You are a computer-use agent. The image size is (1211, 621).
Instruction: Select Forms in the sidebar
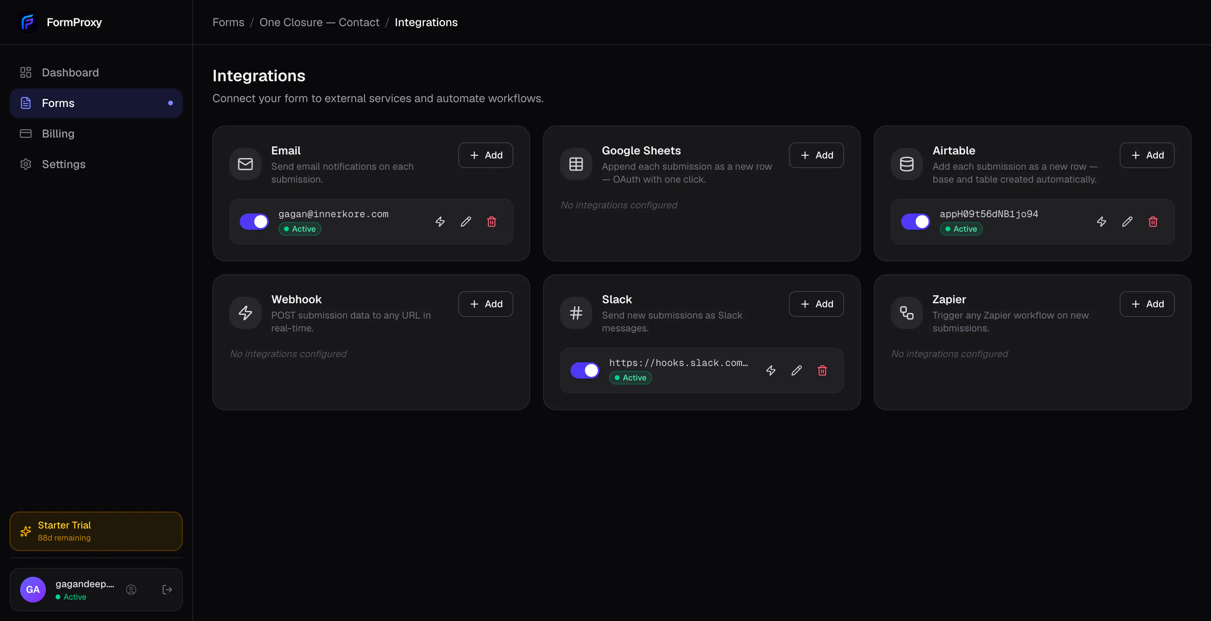(96, 103)
